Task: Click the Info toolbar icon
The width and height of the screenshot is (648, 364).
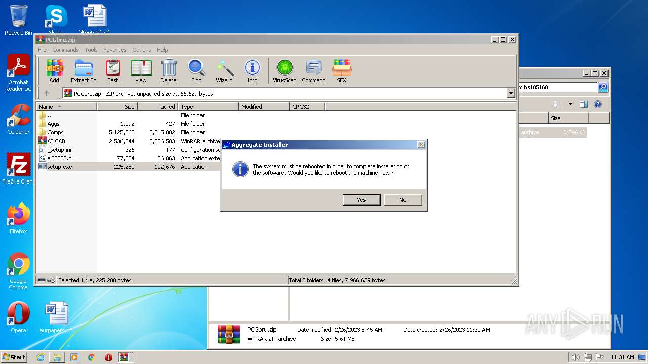Action: tap(252, 71)
